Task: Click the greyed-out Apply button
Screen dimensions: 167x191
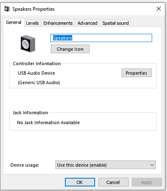Action: [147, 182]
